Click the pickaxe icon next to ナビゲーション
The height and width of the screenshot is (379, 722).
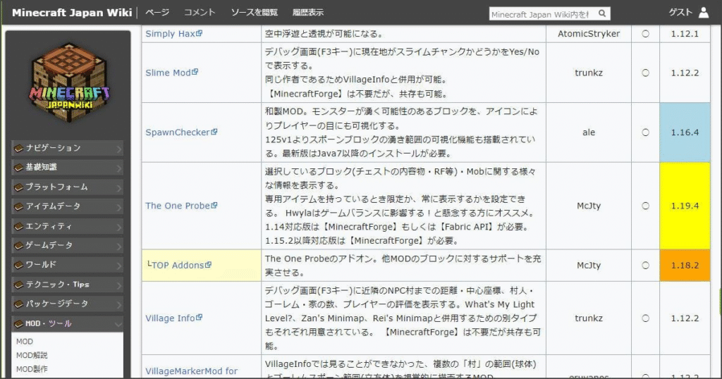(x=18, y=148)
